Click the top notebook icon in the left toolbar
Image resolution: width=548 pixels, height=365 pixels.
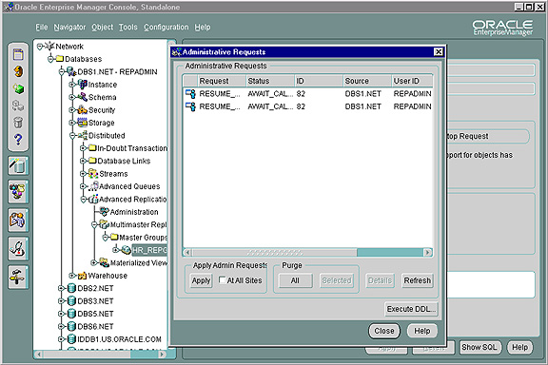tap(18, 54)
